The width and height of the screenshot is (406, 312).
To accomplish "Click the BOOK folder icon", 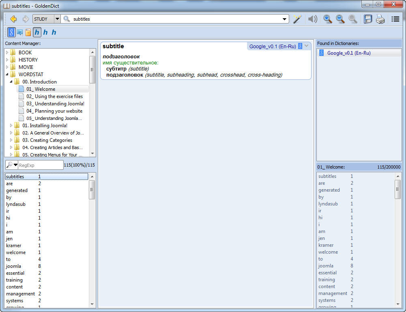I will click(x=13, y=53).
